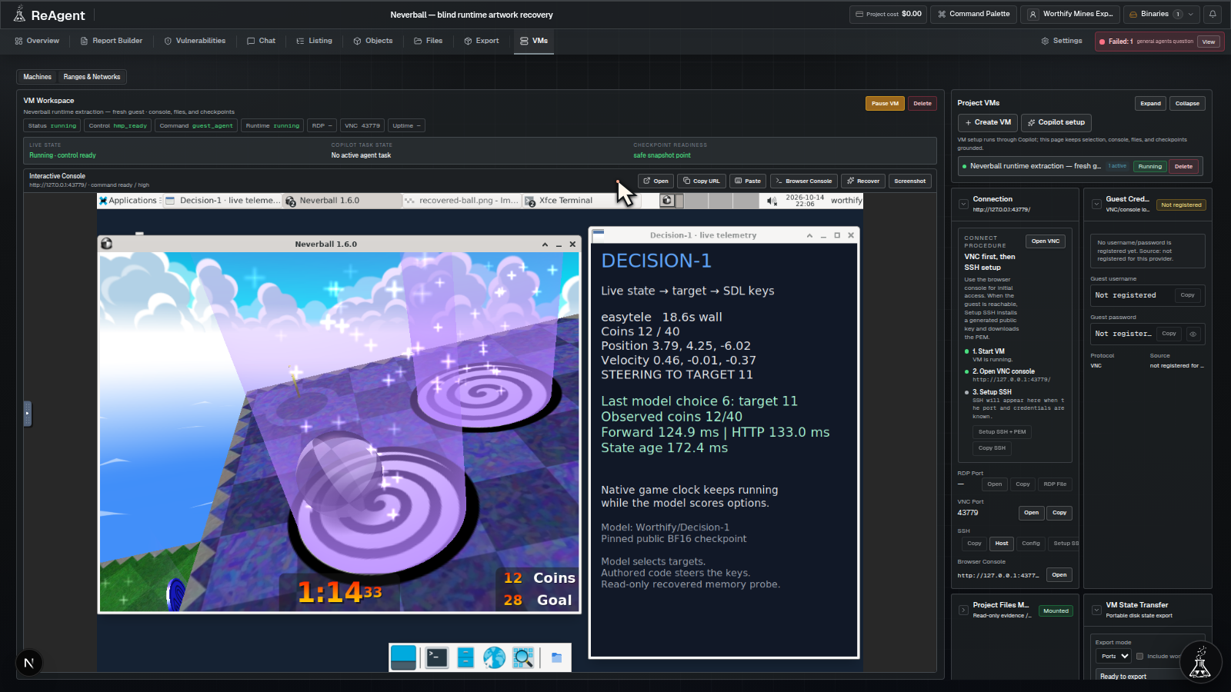Switch to the Vulnerabilities tab
Viewport: 1231px width, 692px height.
pyautogui.click(x=195, y=41)
